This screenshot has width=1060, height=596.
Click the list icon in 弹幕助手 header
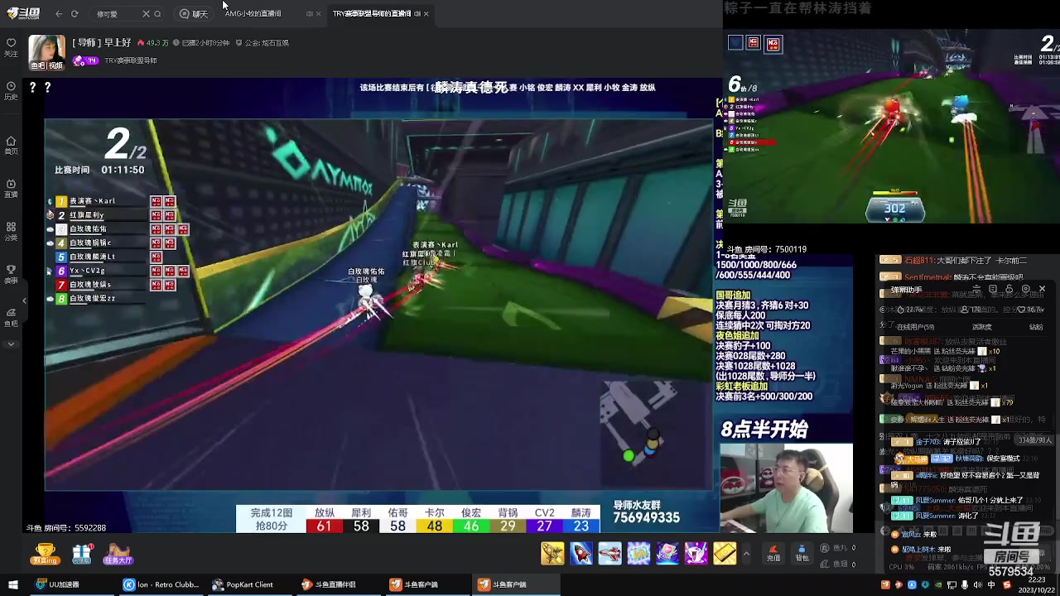pos(993,290)
